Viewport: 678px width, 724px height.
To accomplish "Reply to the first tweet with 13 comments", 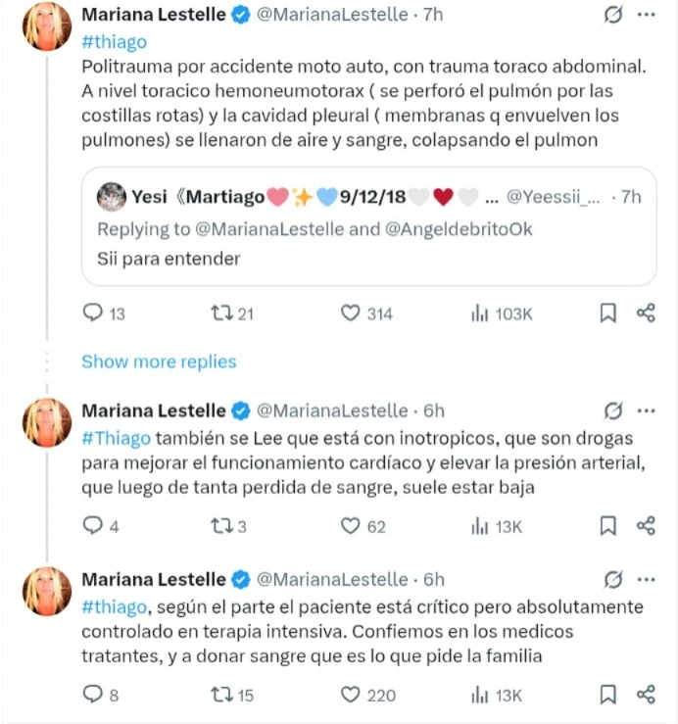I will (x=93, y=314).
